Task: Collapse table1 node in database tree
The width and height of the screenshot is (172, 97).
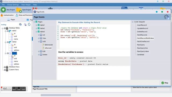Action: point(6,31)
